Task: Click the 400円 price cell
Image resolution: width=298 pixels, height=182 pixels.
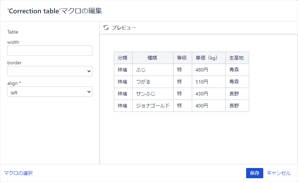Action: tap(202, 106)
